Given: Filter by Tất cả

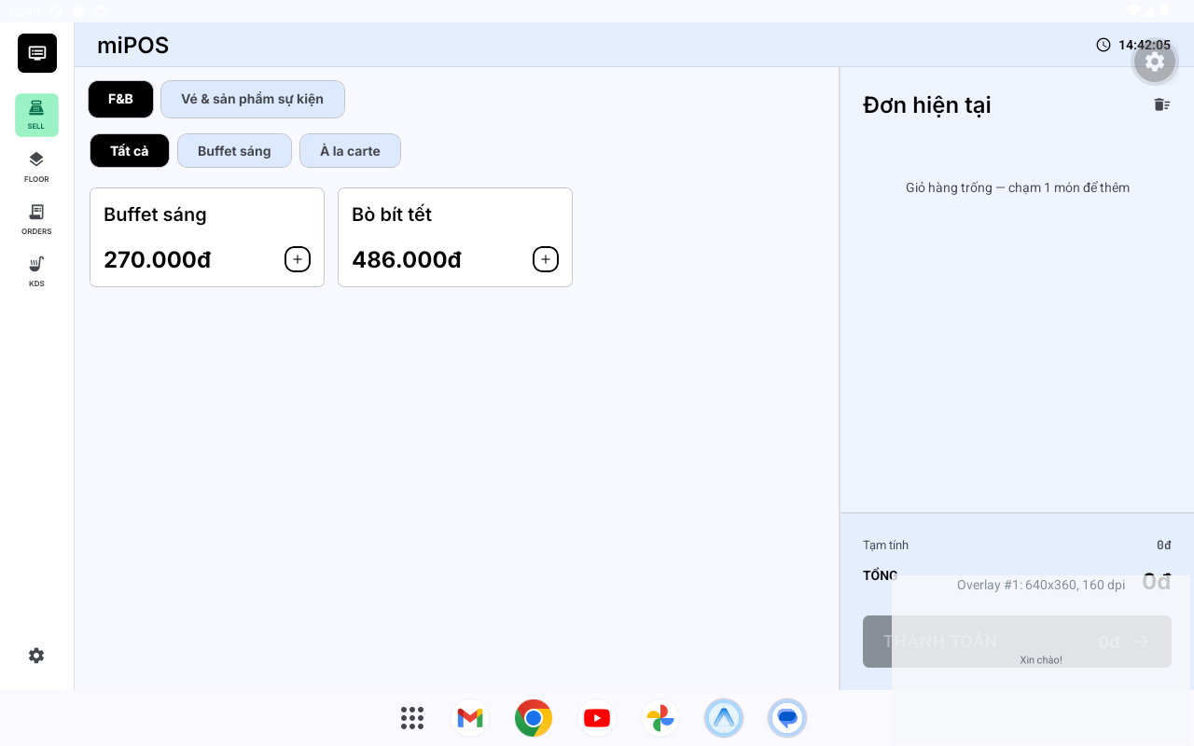Looking at the screenshot, I should click(x=130, y=151).
